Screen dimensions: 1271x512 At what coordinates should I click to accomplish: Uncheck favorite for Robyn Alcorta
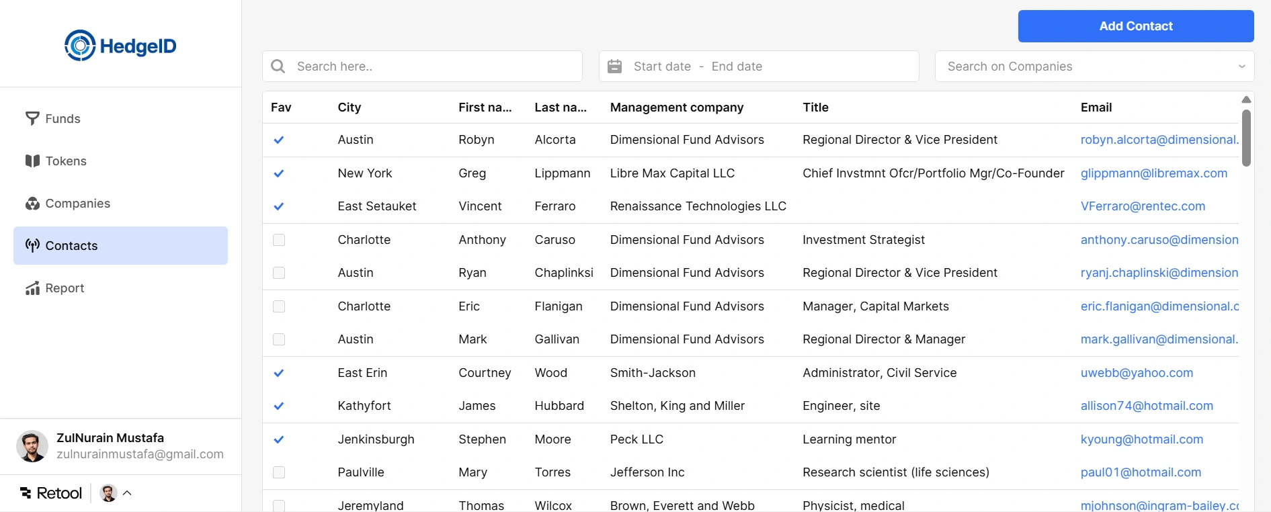(279, 140)
